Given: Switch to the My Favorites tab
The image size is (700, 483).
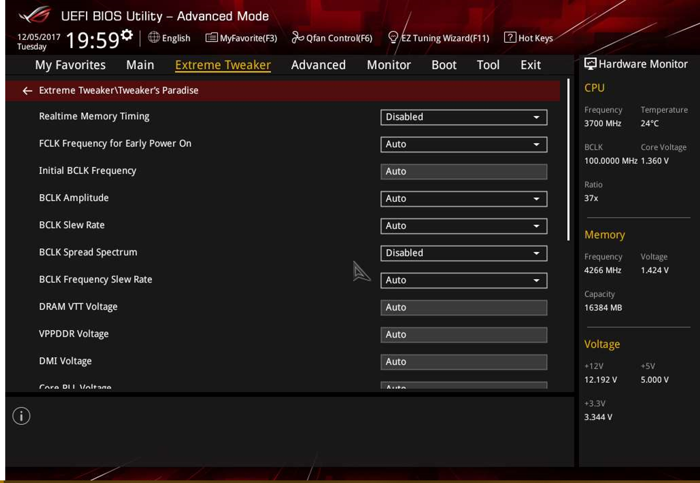Looking at the screenshot, I should coord(70,65).
